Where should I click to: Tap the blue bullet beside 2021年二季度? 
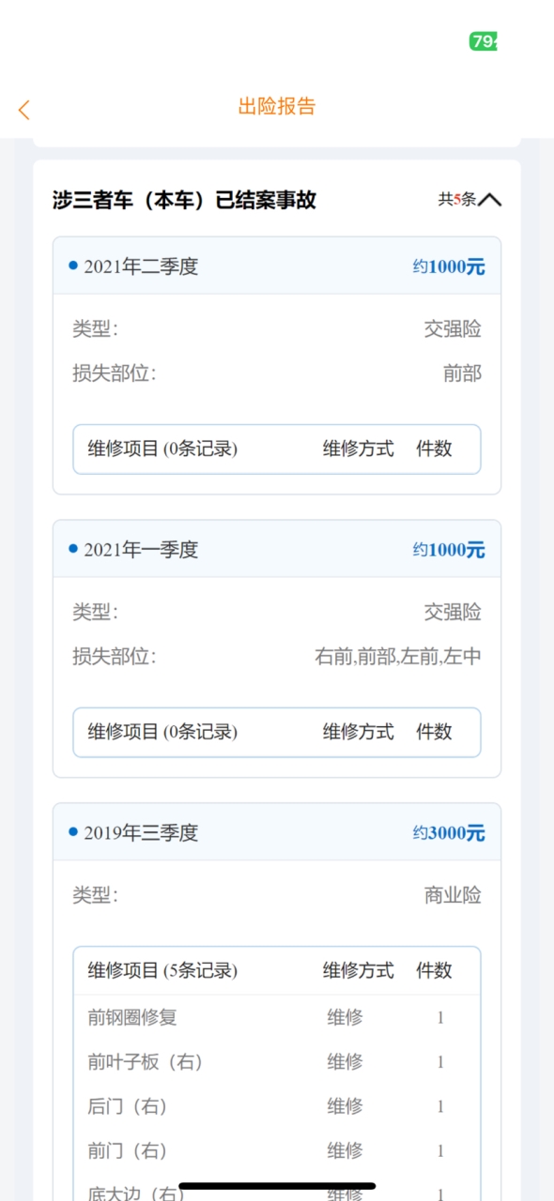(73, 266)
